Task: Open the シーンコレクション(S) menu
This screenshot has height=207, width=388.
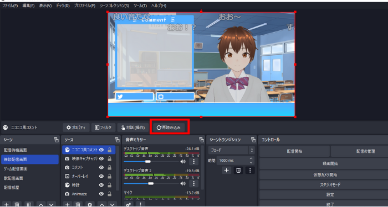Action: 115,6
